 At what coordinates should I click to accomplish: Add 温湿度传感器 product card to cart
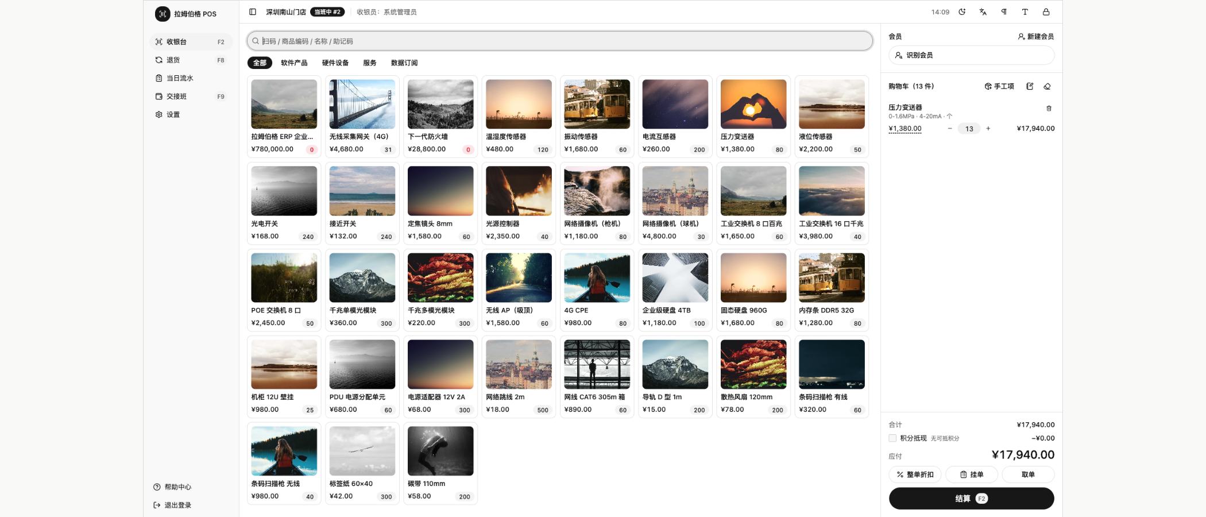(519, 117)
